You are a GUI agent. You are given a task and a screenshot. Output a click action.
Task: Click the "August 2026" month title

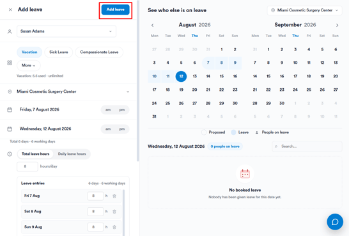pyautogui.click(x=194, y=25)
